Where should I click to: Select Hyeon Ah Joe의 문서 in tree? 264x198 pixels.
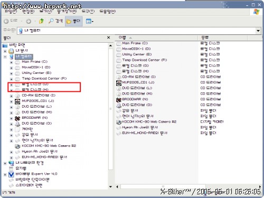40,152
